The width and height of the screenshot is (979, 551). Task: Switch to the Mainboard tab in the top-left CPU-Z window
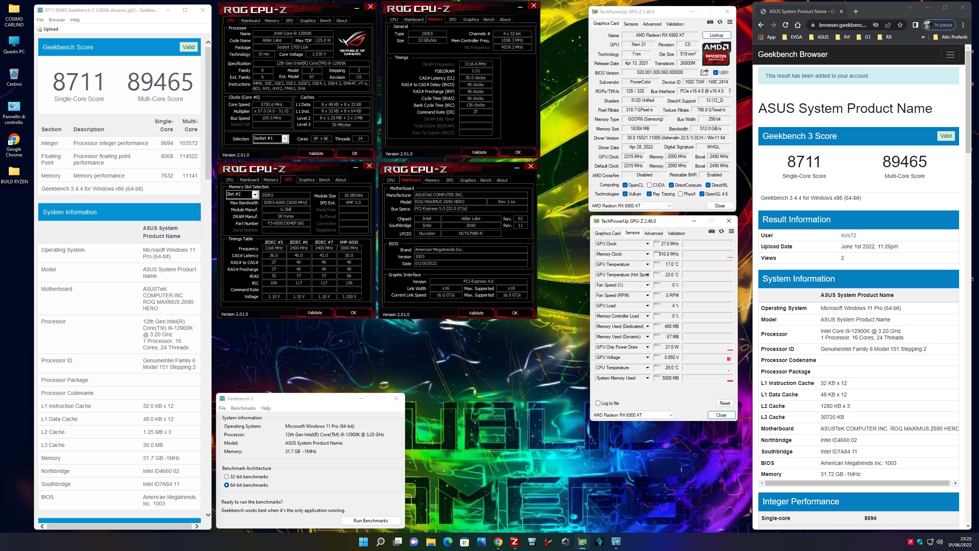250,21
